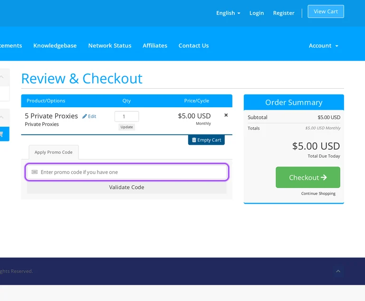Update the cart quantity

click(x=126, y=127)
